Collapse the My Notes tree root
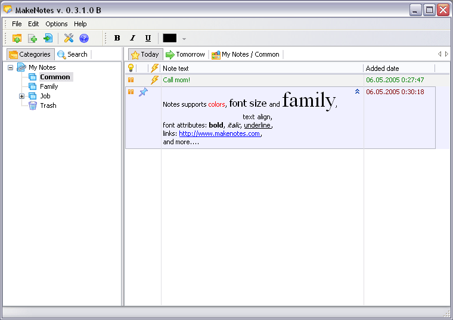Image resolution: width=453 pixels, height=320 pixels. (11, 67)
